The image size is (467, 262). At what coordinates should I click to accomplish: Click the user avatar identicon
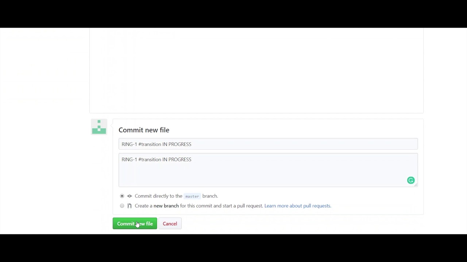[x=99, y=127]
